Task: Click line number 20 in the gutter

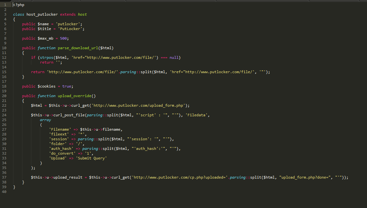Action: coord(4,96)
